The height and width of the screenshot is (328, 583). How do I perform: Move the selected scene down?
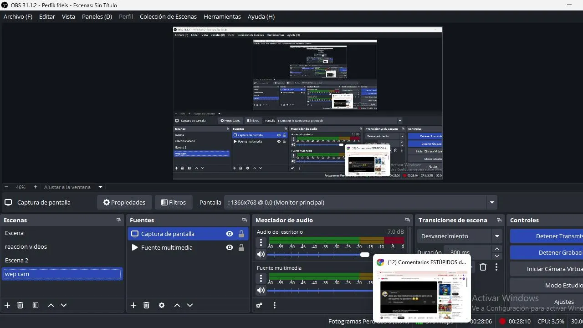[x=64, y=305]
